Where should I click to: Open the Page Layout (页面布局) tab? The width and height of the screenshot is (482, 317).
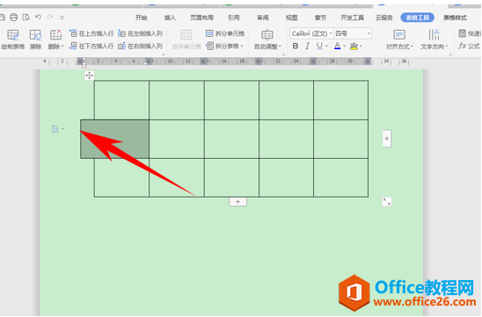point(201,18)
